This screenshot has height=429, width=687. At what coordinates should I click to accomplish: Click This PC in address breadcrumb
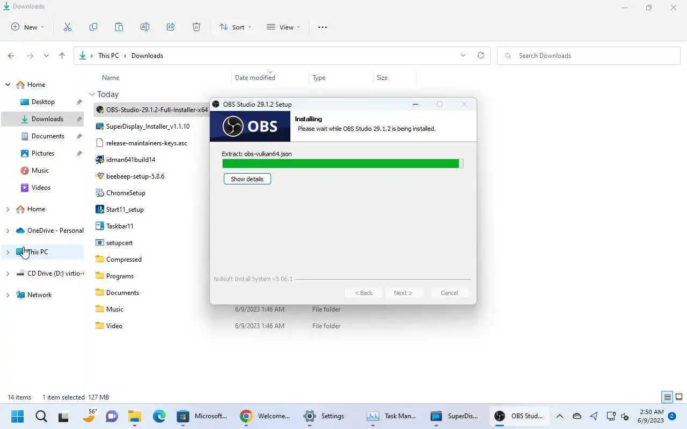tap(108, 56)
